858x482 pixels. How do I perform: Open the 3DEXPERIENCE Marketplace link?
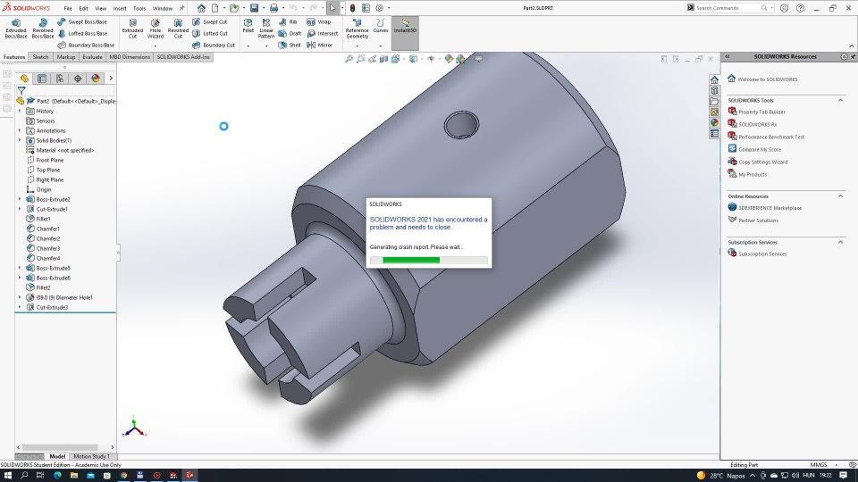770,207
